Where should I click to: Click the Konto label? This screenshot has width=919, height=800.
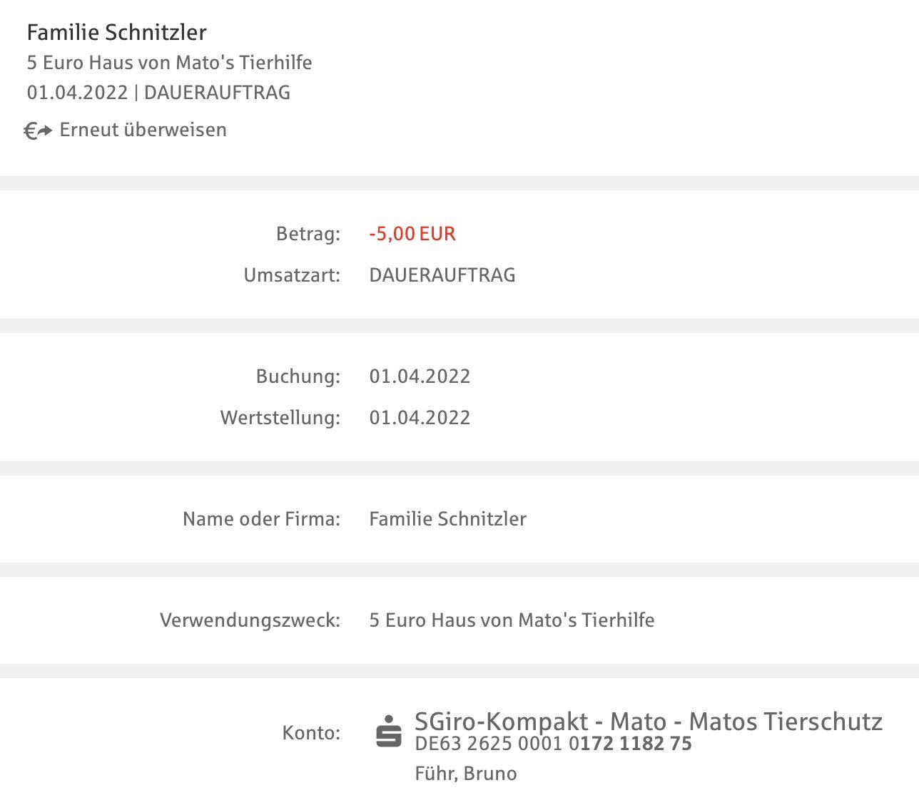pos(312,733)
